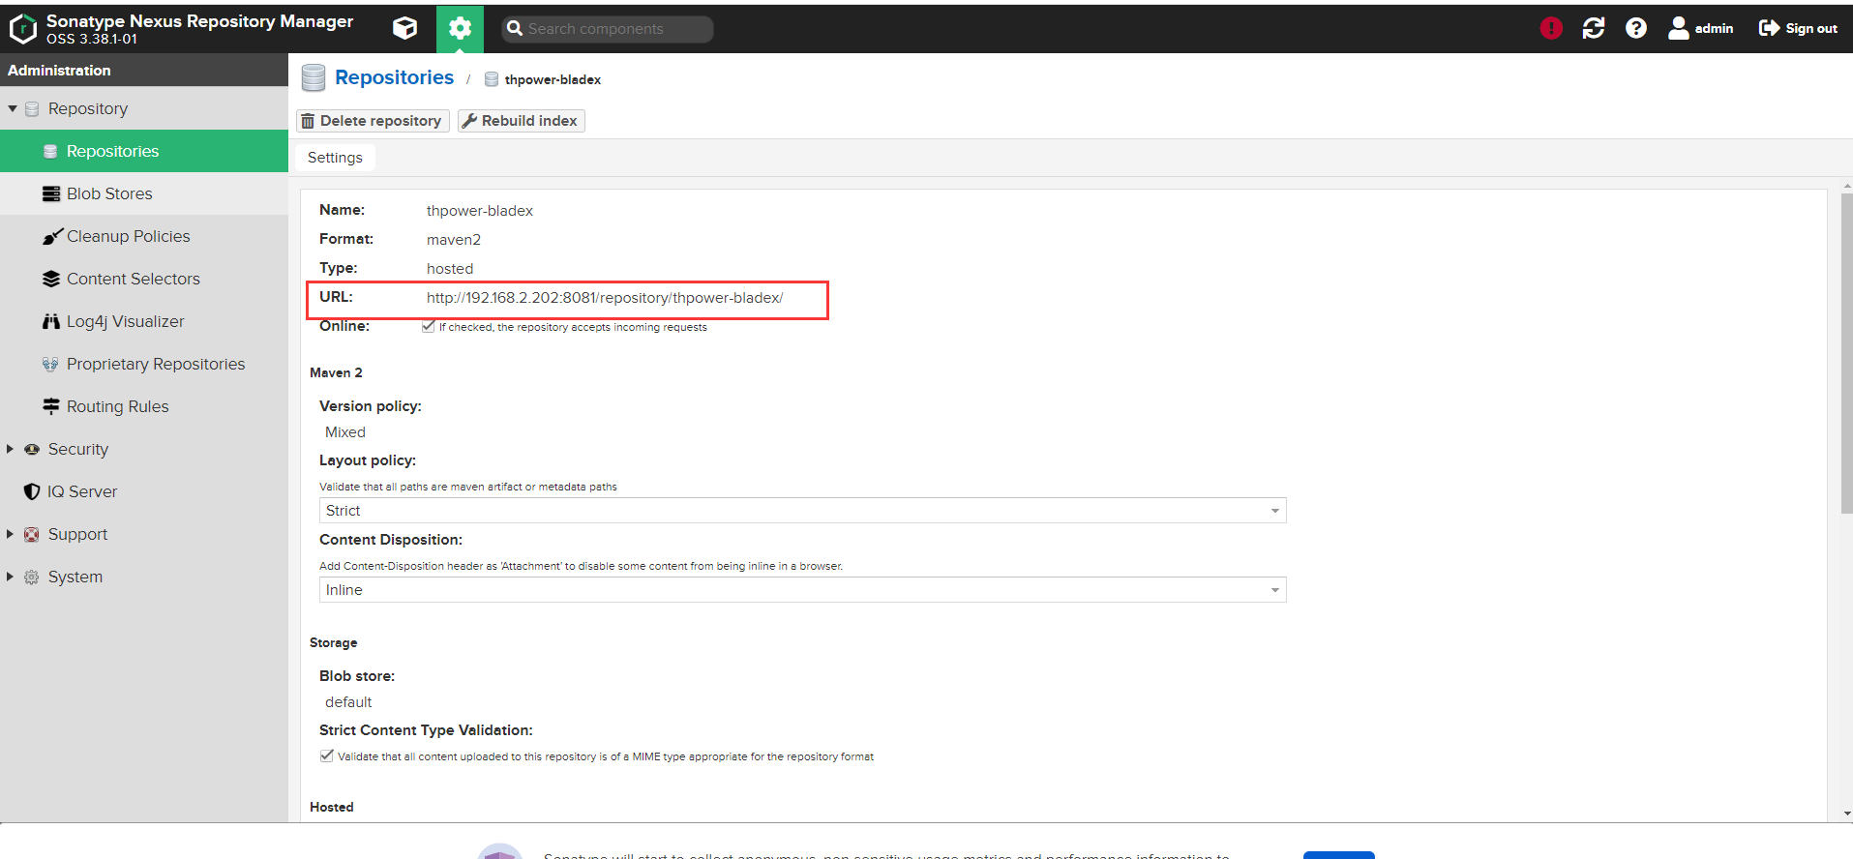Click the Proprietary Repositories icon

tap(50, 364)
